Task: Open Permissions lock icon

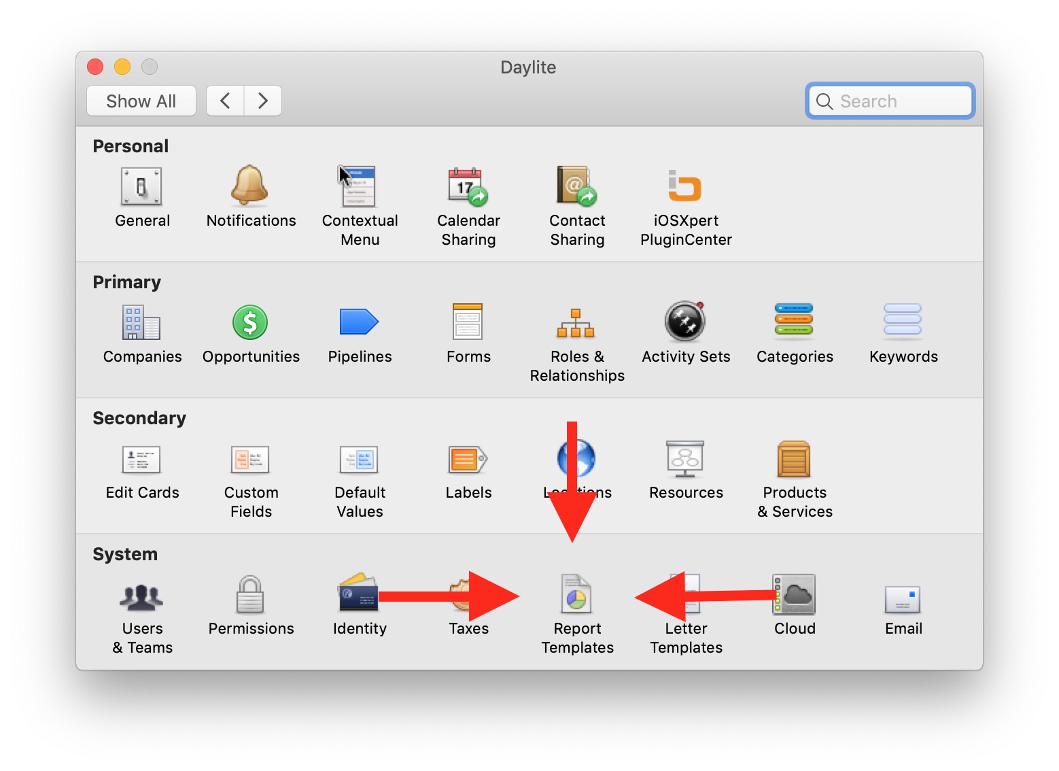Action: point(250,594)
